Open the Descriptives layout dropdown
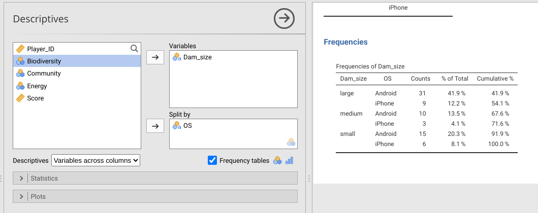 (x=96, y=160)
